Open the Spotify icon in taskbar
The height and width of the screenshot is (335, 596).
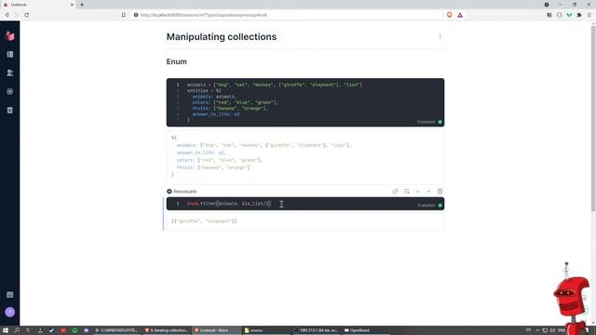pyautogui.click(x=74, y=330)
